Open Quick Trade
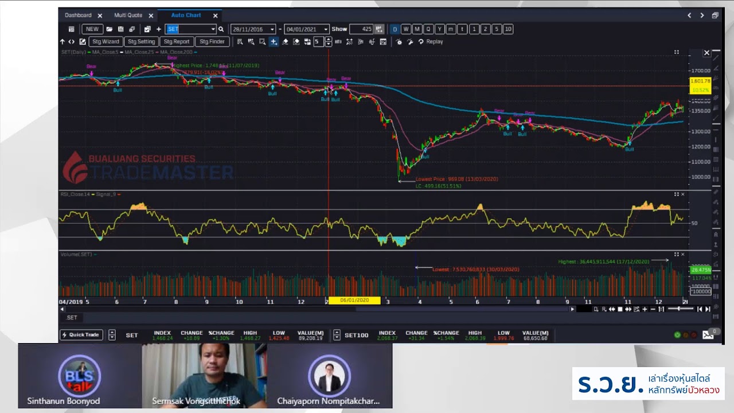The width and height of the screenshot is (734, 413). coord(81,335)
